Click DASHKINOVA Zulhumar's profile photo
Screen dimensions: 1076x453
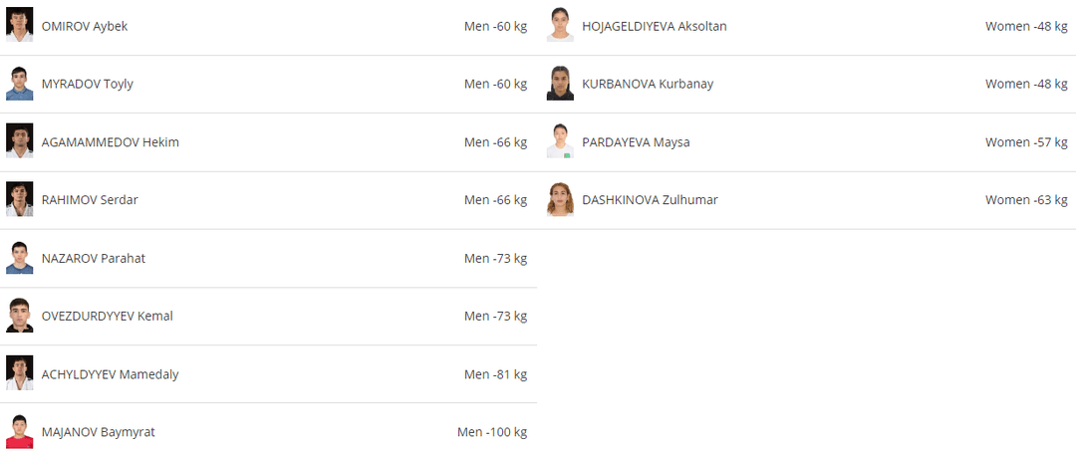pos(560,199)
